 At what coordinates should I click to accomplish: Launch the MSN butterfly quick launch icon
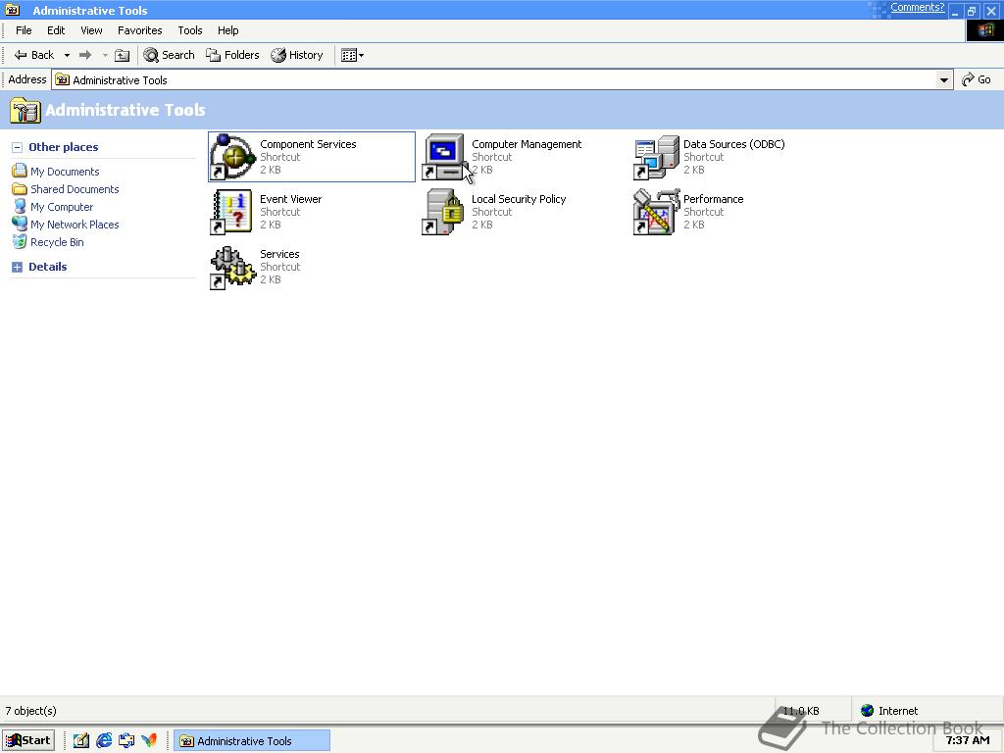[x=149, y=741]
